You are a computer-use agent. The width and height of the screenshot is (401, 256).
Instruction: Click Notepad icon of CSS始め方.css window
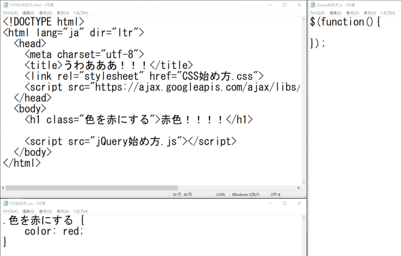pos(6,203)
